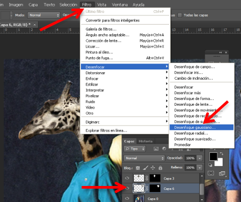The height and width of the screenshot is (202, 241).
Task: Open the Opacidad slider arrow
Action: [200, 158]
